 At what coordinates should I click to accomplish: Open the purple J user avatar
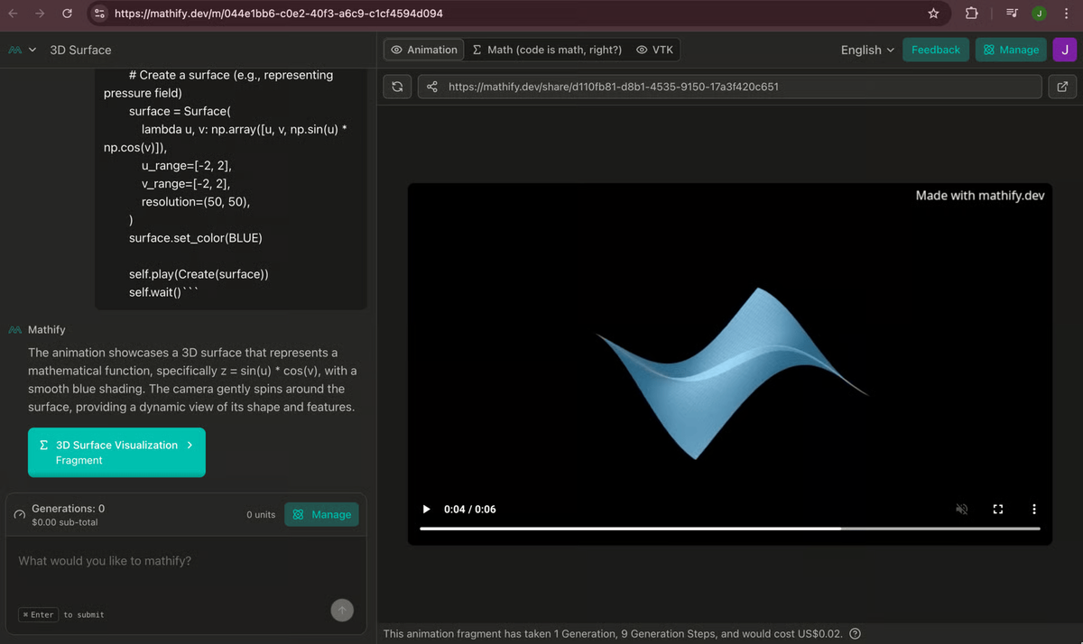click(1065, 50)
